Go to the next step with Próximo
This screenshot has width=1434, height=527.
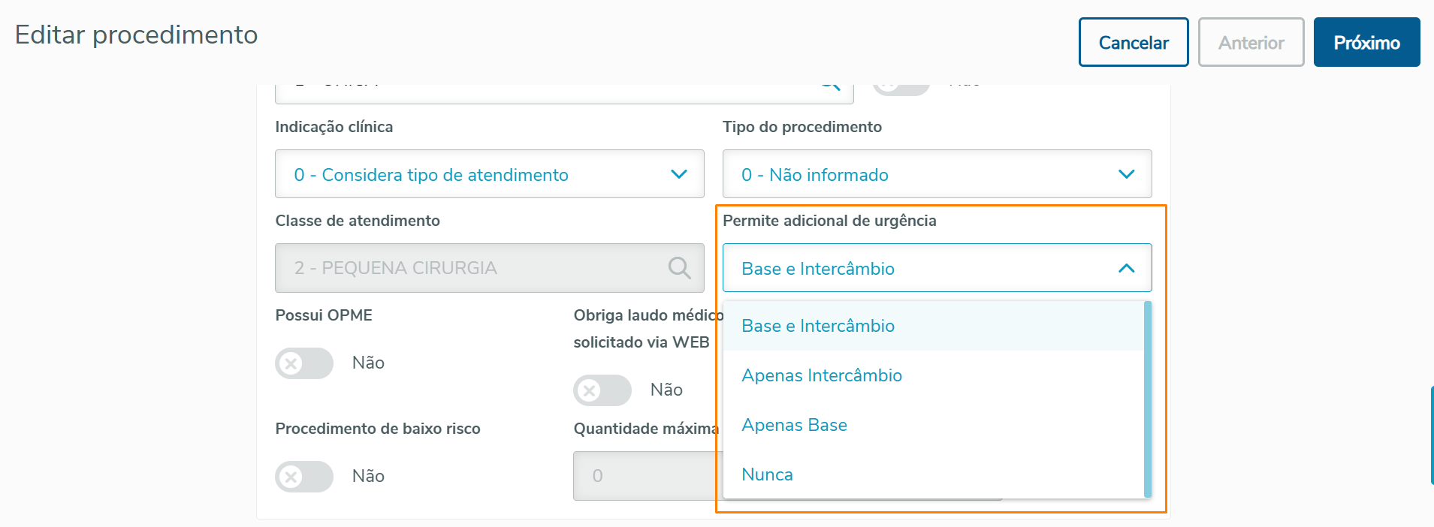1366,43
